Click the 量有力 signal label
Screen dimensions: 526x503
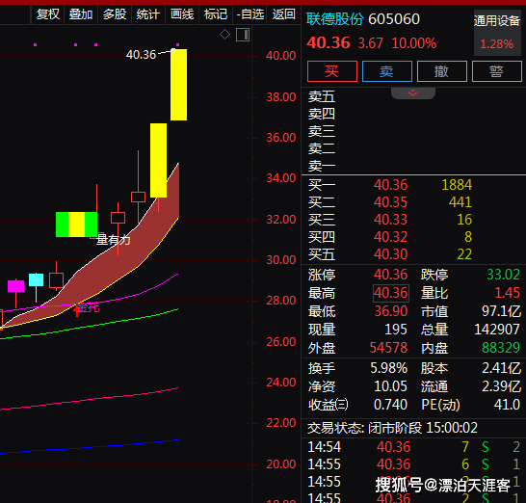pyautogui.click(x=114, y=240)
